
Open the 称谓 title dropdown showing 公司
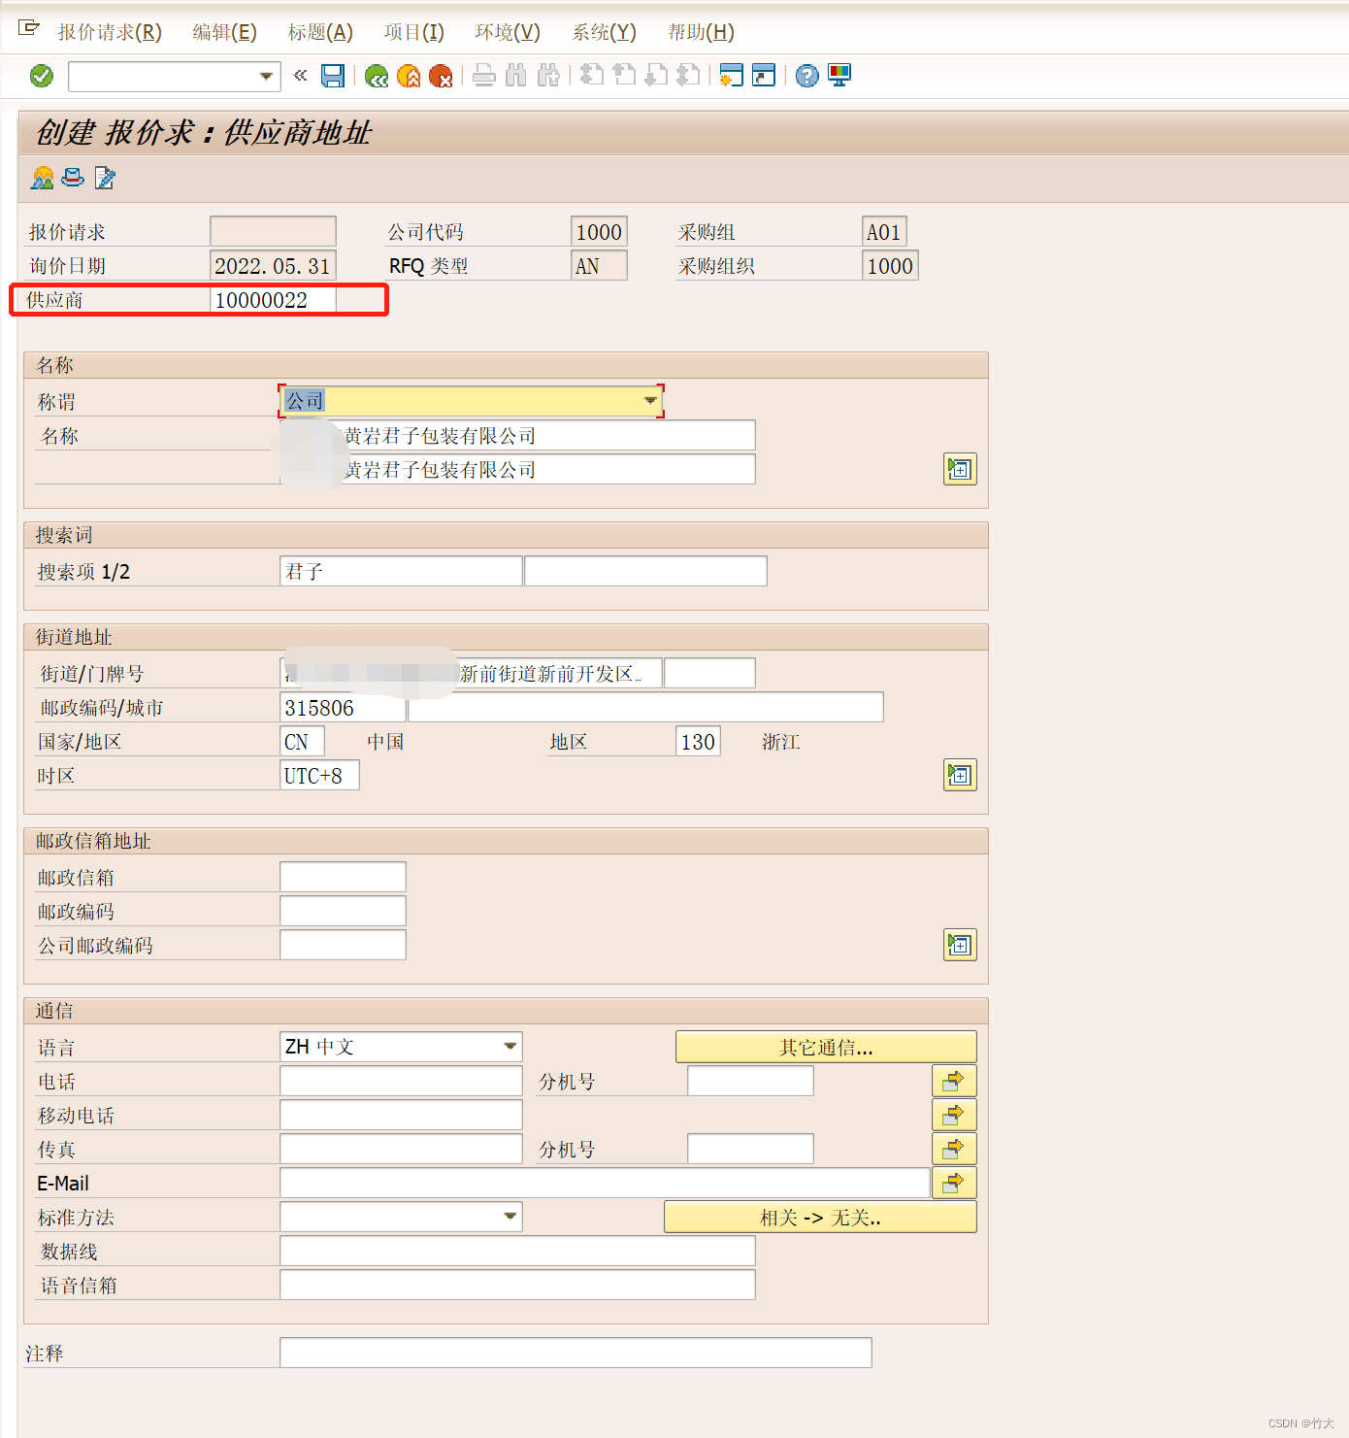tap(650, 401)
